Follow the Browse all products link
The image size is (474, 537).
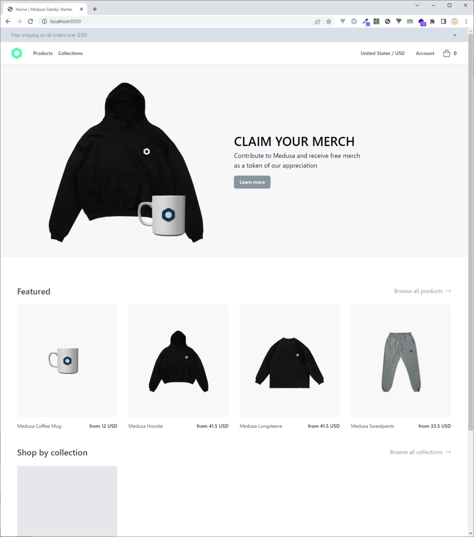pos(423,291)
